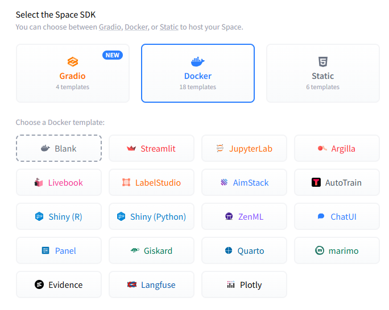Viewport: 389px width, 310px height.
Task: Click the Streamlit crown icon
Action: [x=131, y=149]
